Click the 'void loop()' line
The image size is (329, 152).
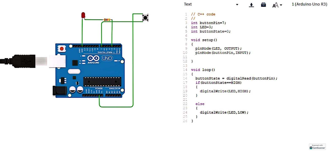coord(203,70)
